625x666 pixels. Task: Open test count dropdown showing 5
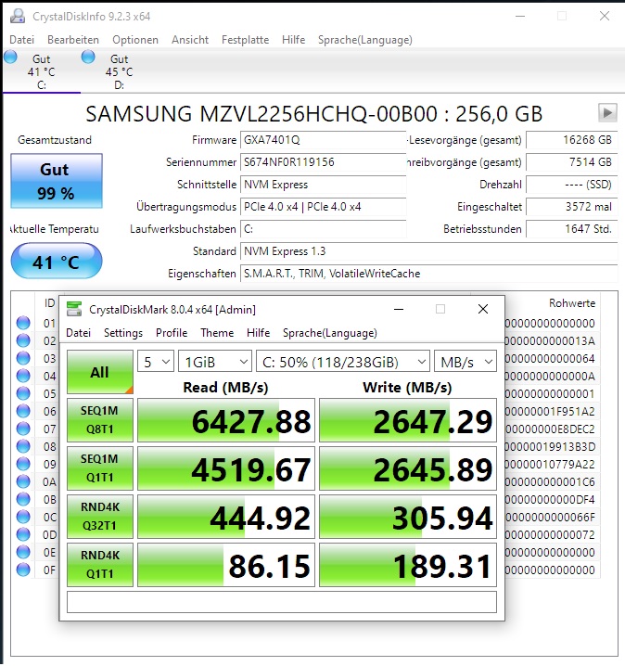[x=156, y=362]
